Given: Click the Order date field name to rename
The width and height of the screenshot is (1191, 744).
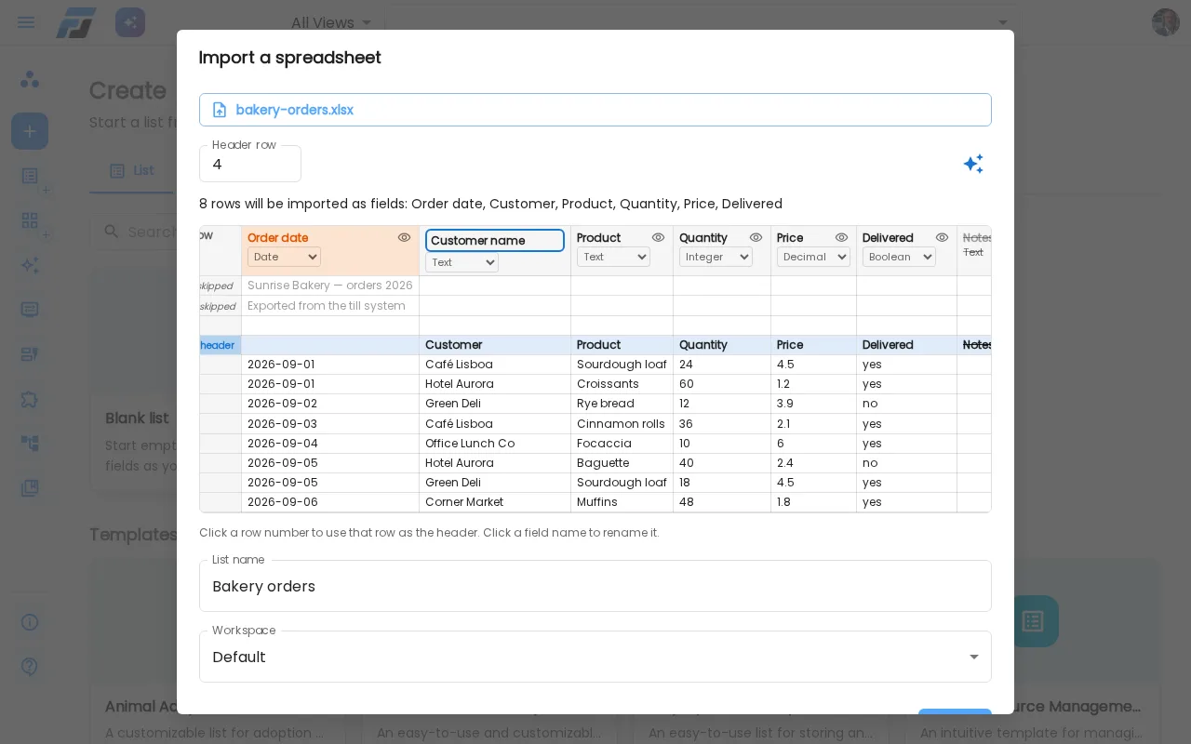Looking at the screenshot, I should click(x=277, y=238).
